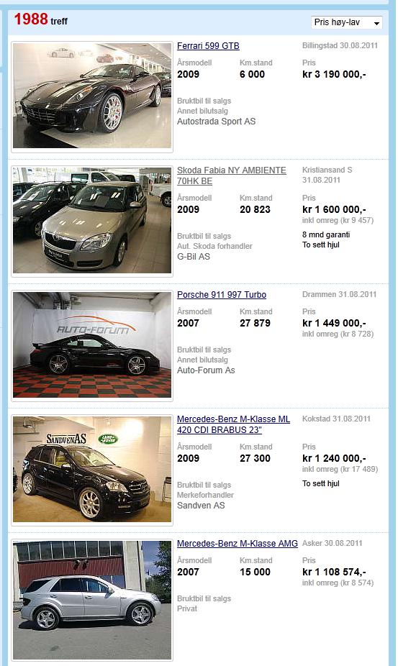398x666 pixels.
Task: Click the dealer name Autostrada Sport AS
Action: 217,122
